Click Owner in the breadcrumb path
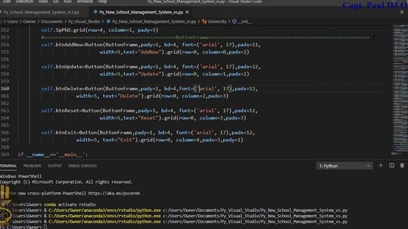The height and width of the screenshot is (229, 408). click(29, 22)
